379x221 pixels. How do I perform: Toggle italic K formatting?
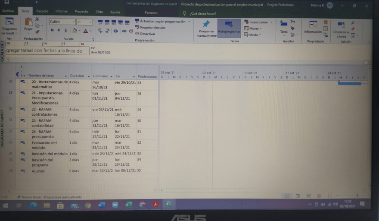(59, 31)
